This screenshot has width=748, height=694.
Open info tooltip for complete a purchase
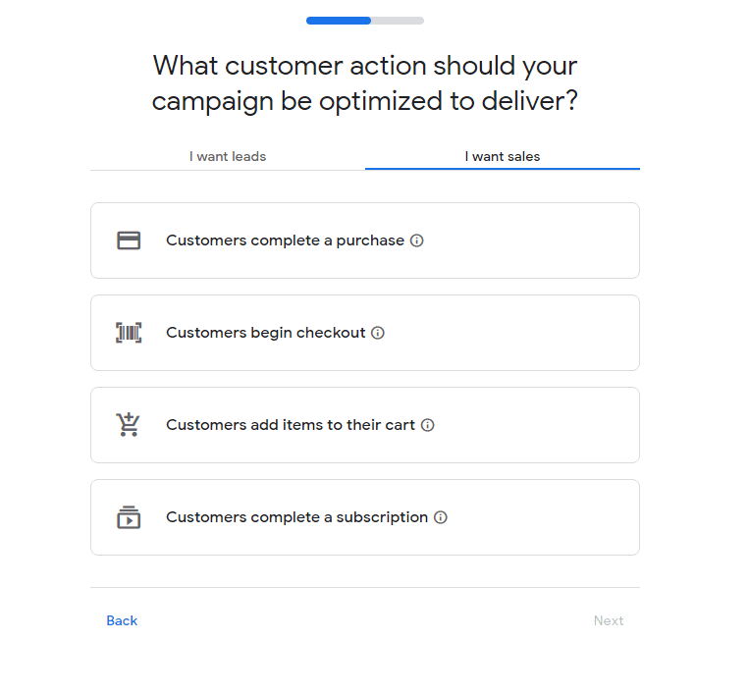[x=417, y=240]
